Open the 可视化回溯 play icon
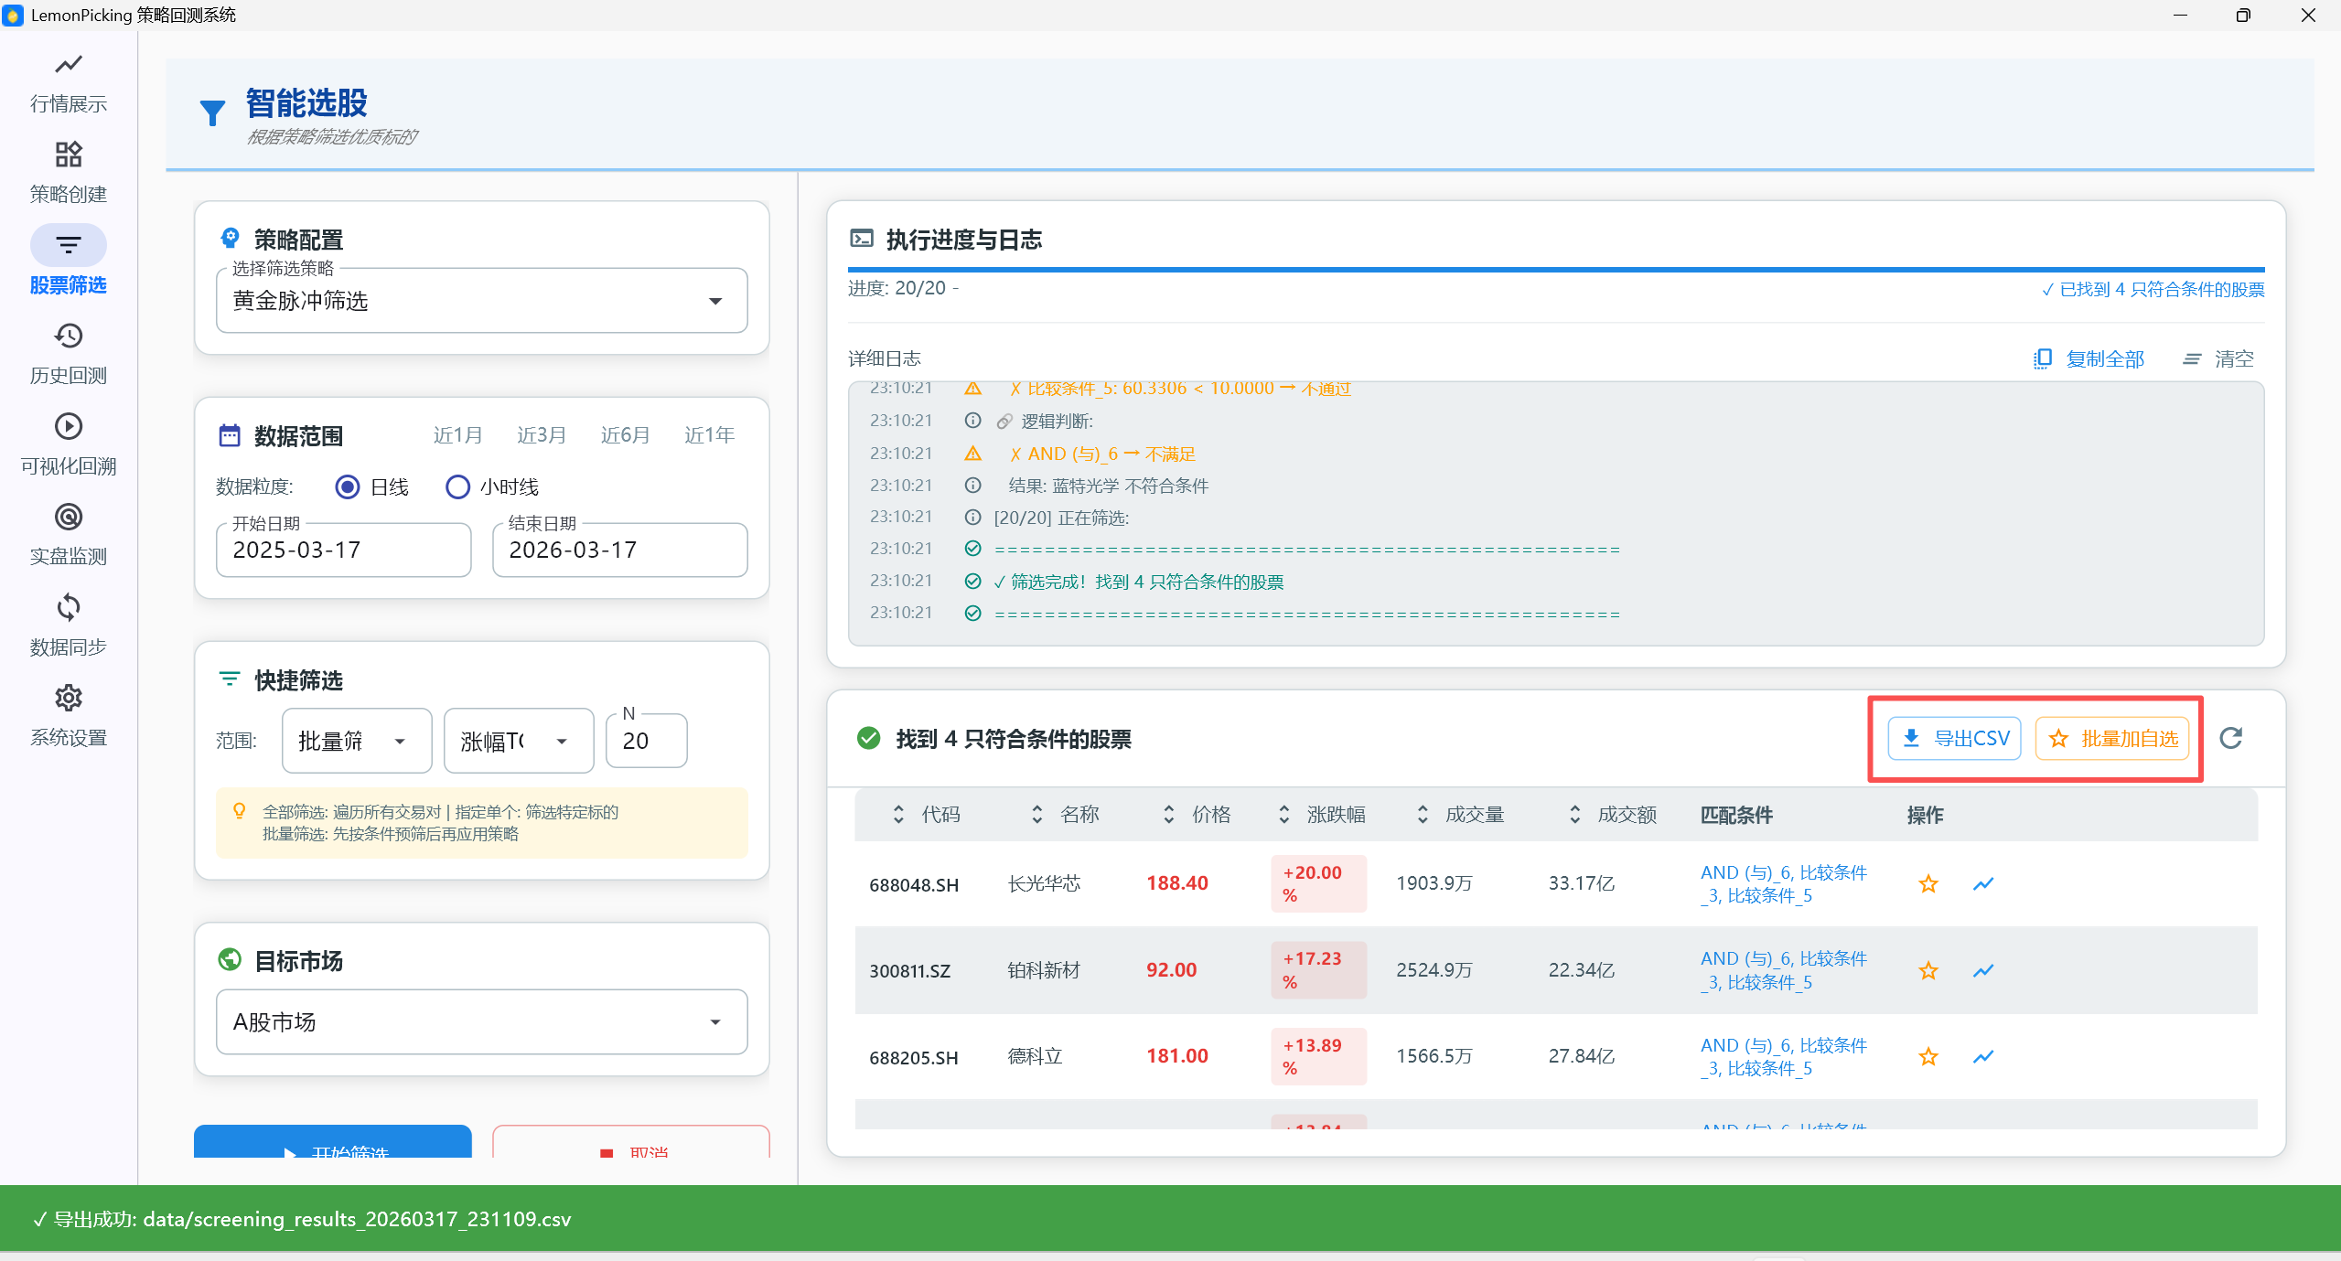2341x1261 pixels. (x=68, y=427)
